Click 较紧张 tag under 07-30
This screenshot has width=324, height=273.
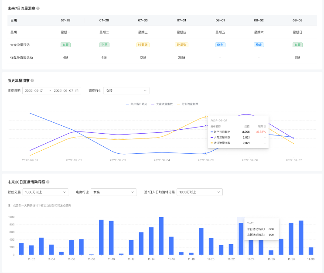point(143,45)
